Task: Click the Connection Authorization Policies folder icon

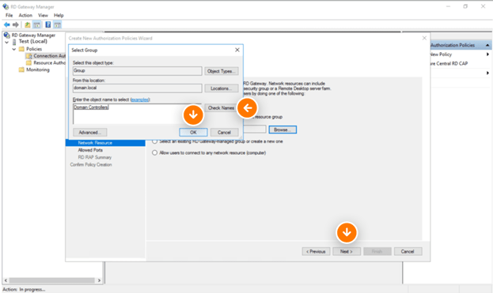Action: [x=29, y=56]
